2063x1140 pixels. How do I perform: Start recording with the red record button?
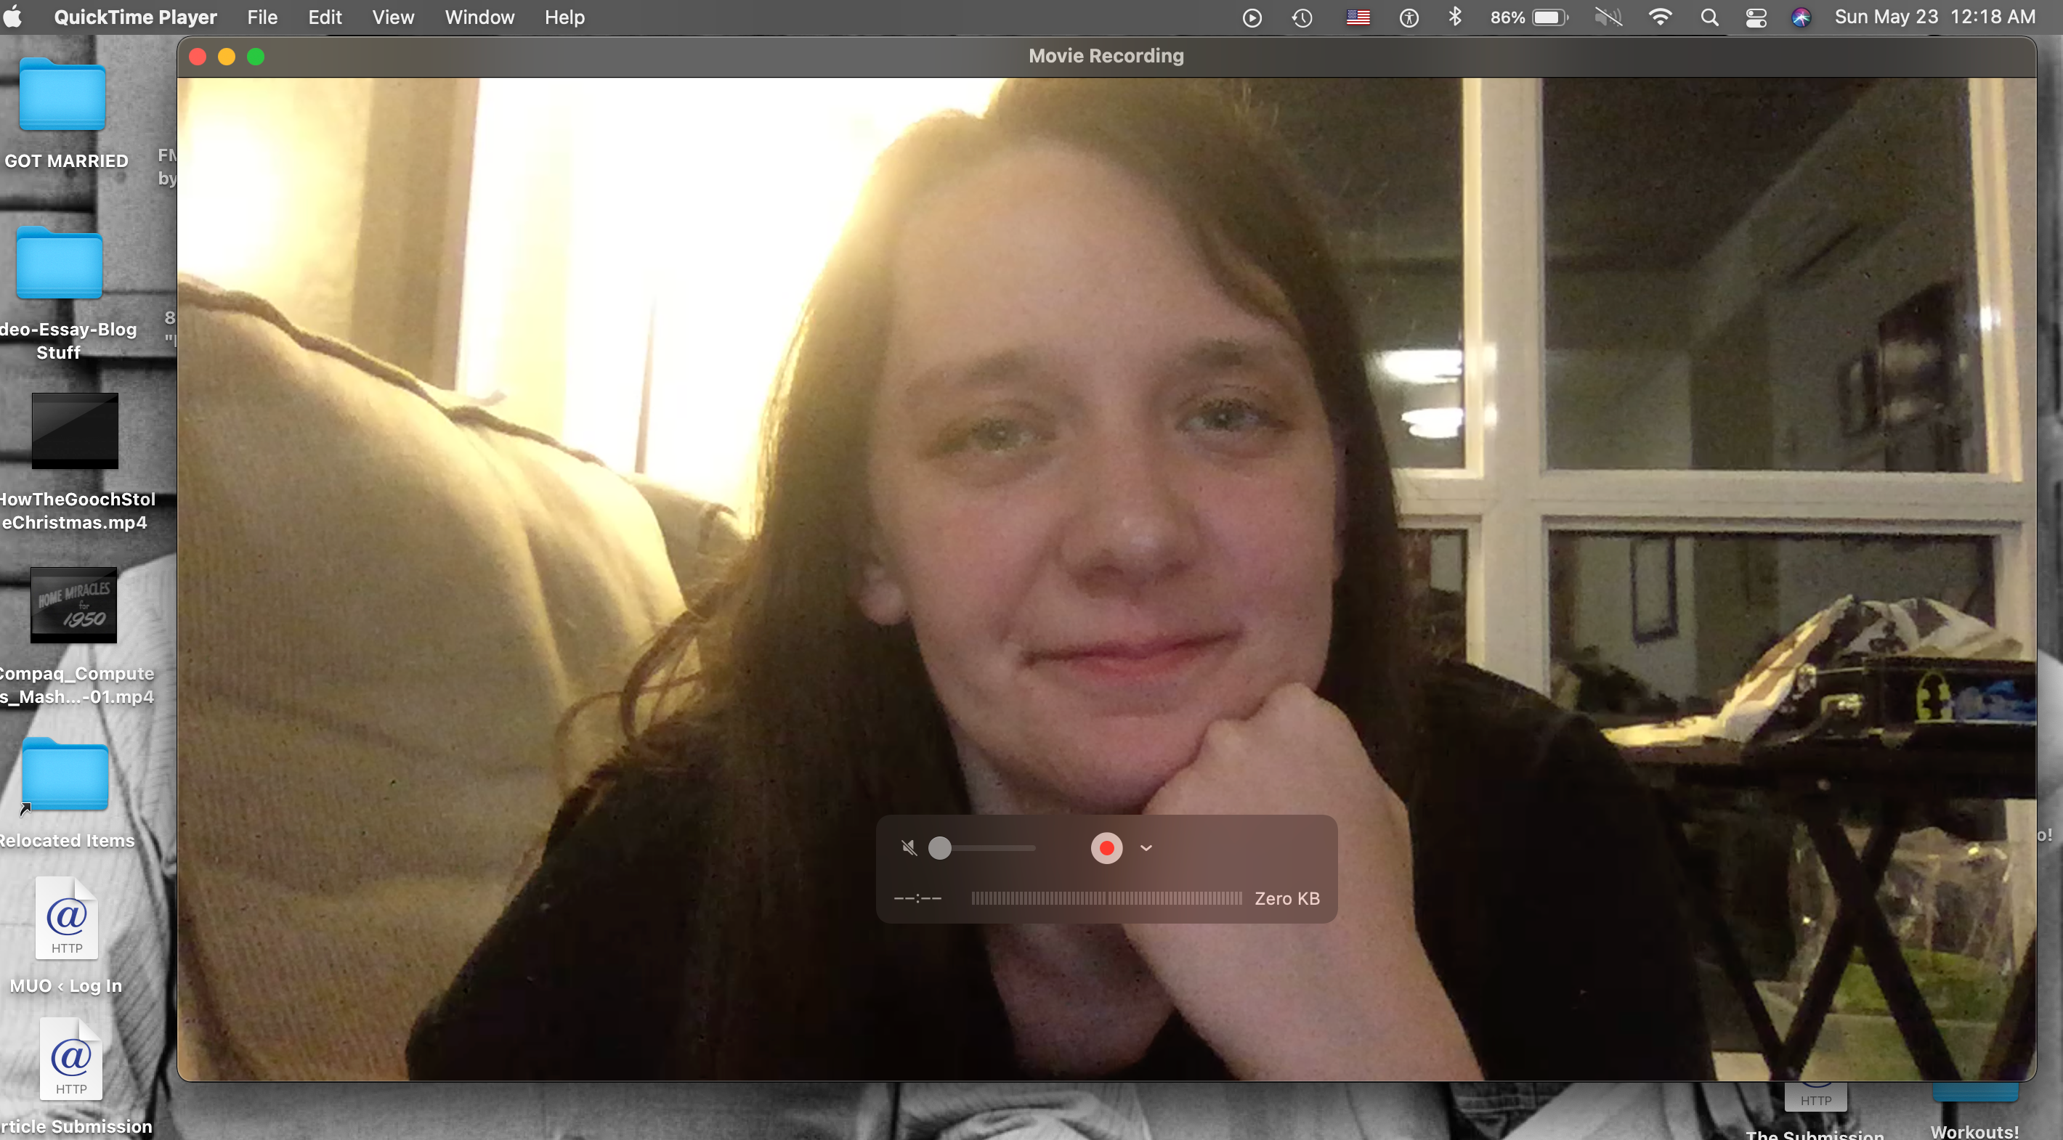pyautogui.click(x=1106, y=848)
